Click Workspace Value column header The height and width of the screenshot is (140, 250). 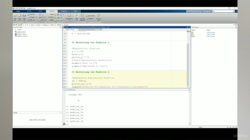[x=208, y=30]
